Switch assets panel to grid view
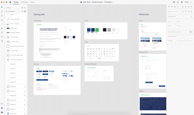 pyautogui.click(x=25, y=11)
